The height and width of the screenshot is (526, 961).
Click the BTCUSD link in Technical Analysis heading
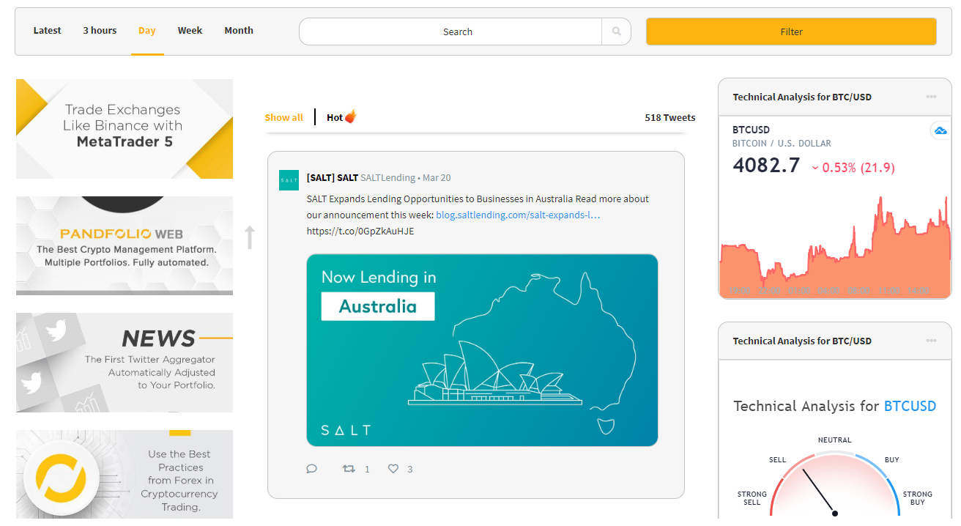coord(910,406)
